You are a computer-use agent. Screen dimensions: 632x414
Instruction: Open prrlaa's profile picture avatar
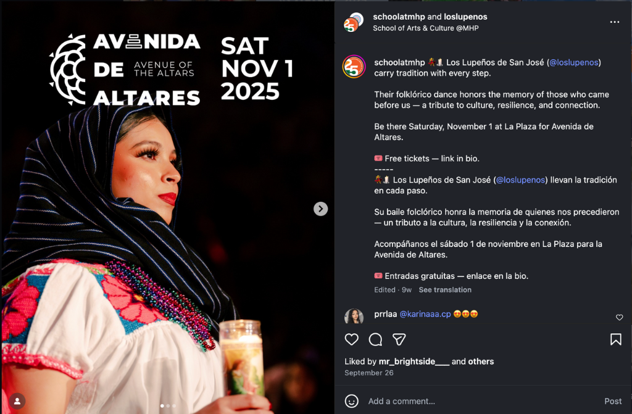pyautogui.click(x=354, y=317)
